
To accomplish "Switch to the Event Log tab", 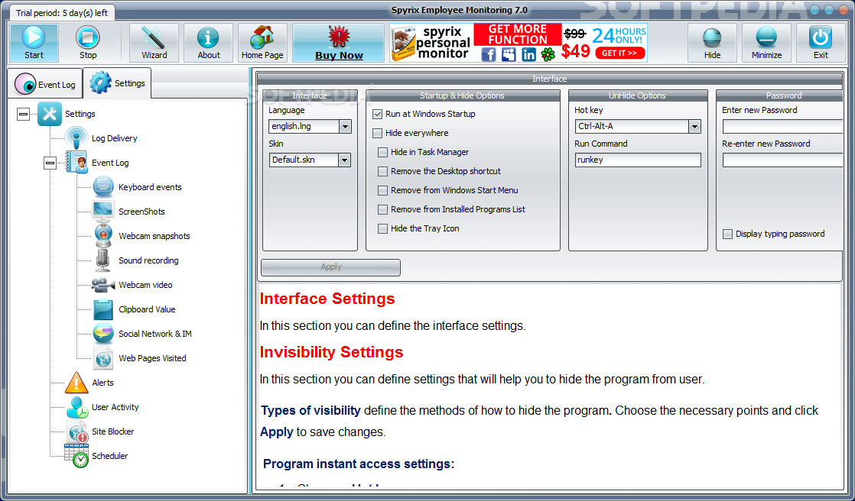I will pyautogui.click(x=44, y=84).
